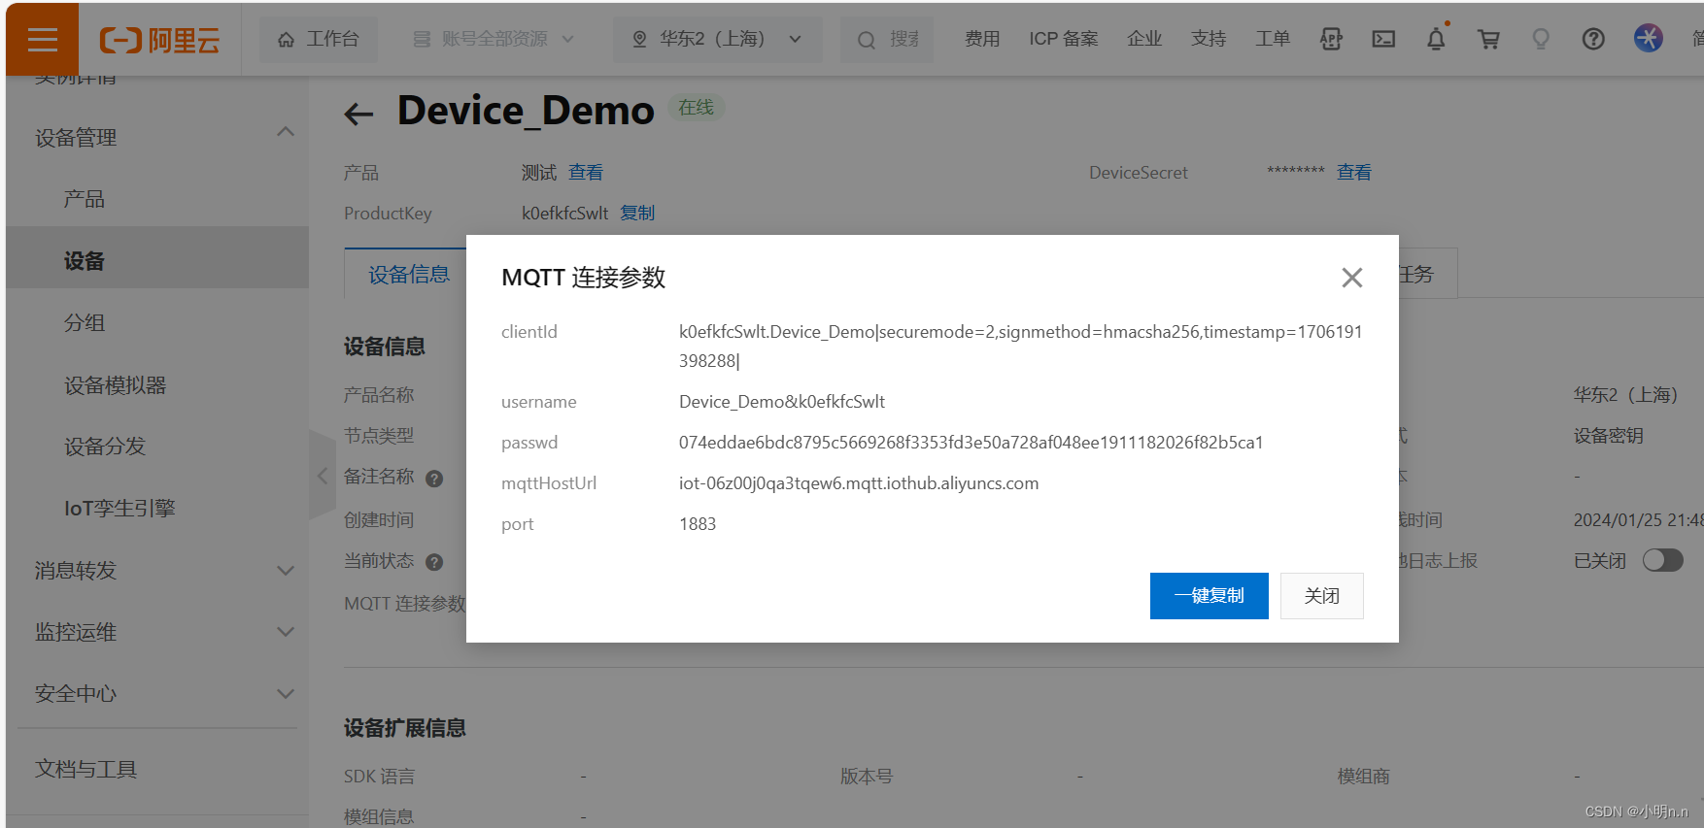Open the 华东2（上海）region selector

click(717, 39)
